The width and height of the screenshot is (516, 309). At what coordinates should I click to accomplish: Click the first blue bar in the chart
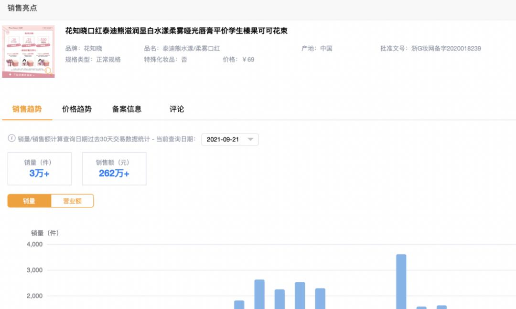(x=239, y=303)
